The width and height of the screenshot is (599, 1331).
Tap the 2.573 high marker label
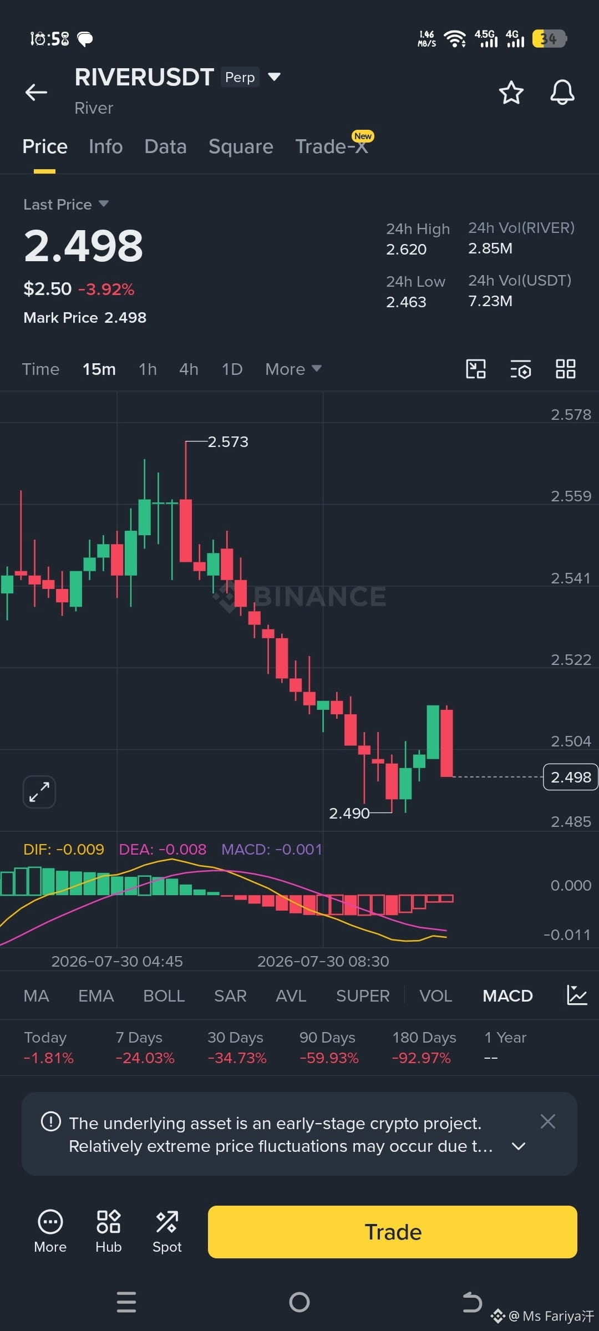(x=228, y=442)
